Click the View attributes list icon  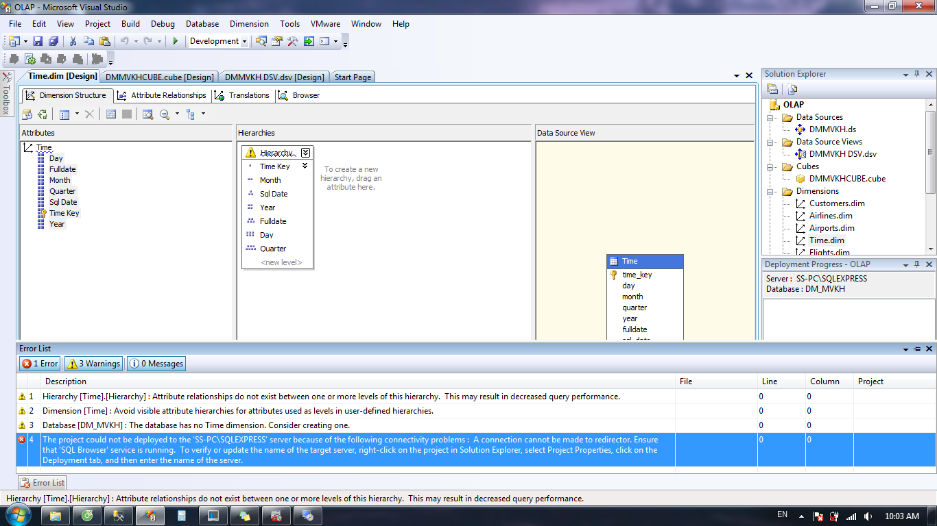click(64, 114)
